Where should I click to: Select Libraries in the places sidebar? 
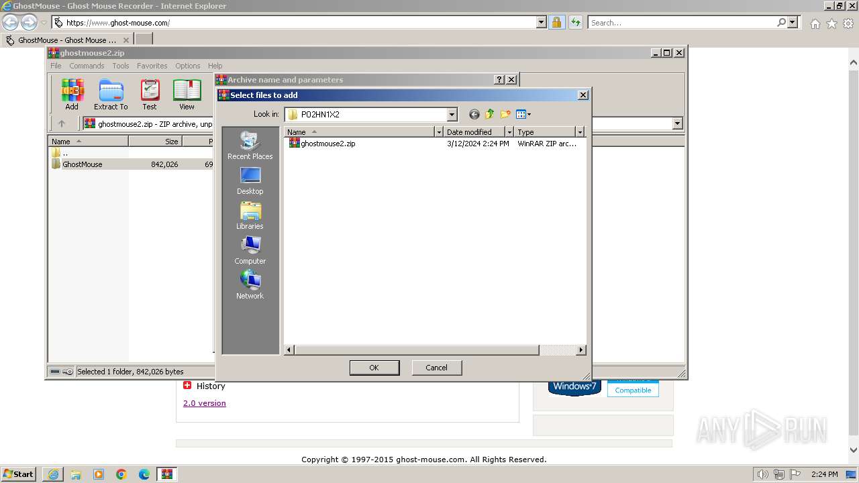click(x=250, y=215)
